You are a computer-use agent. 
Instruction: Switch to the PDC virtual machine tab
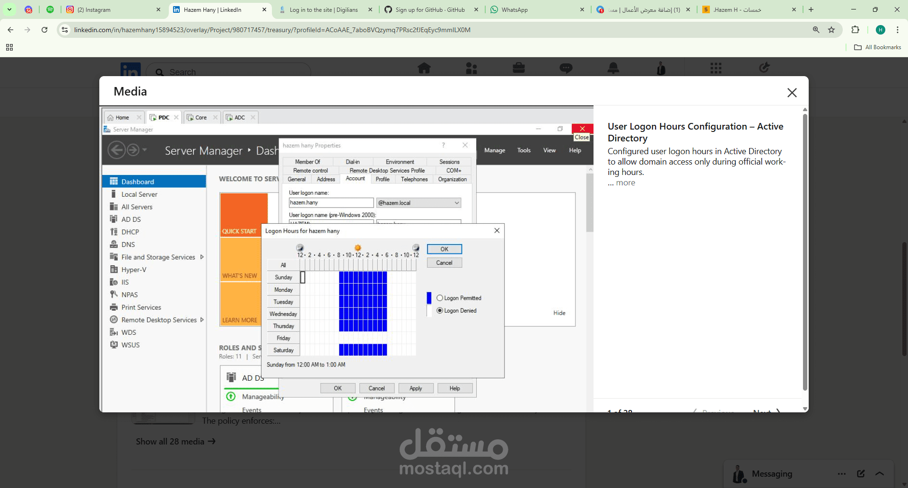point(164,117)
